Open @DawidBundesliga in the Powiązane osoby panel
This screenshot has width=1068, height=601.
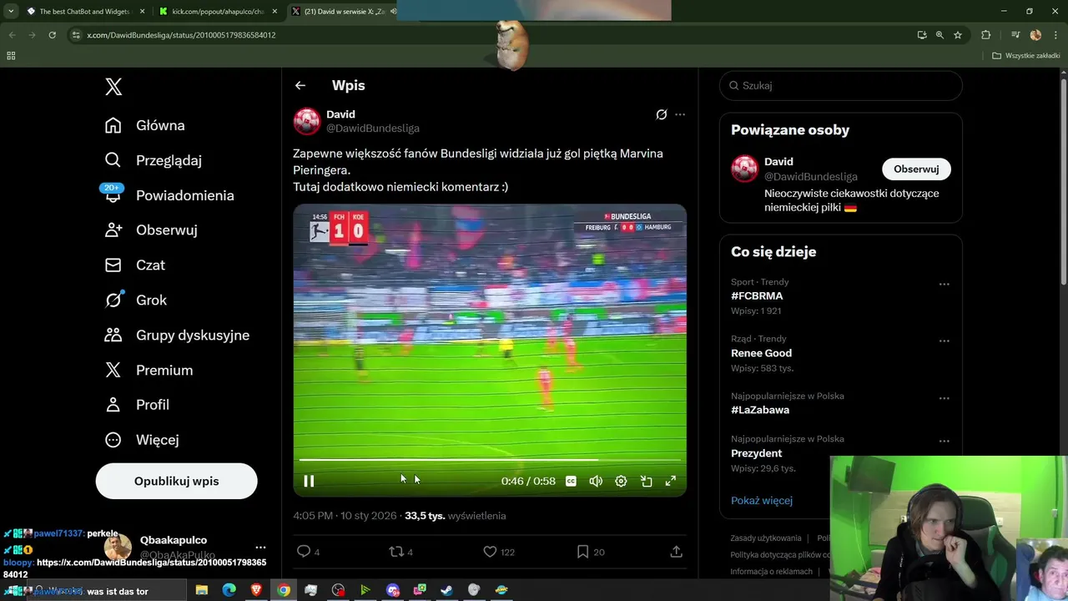pos(810,176)
